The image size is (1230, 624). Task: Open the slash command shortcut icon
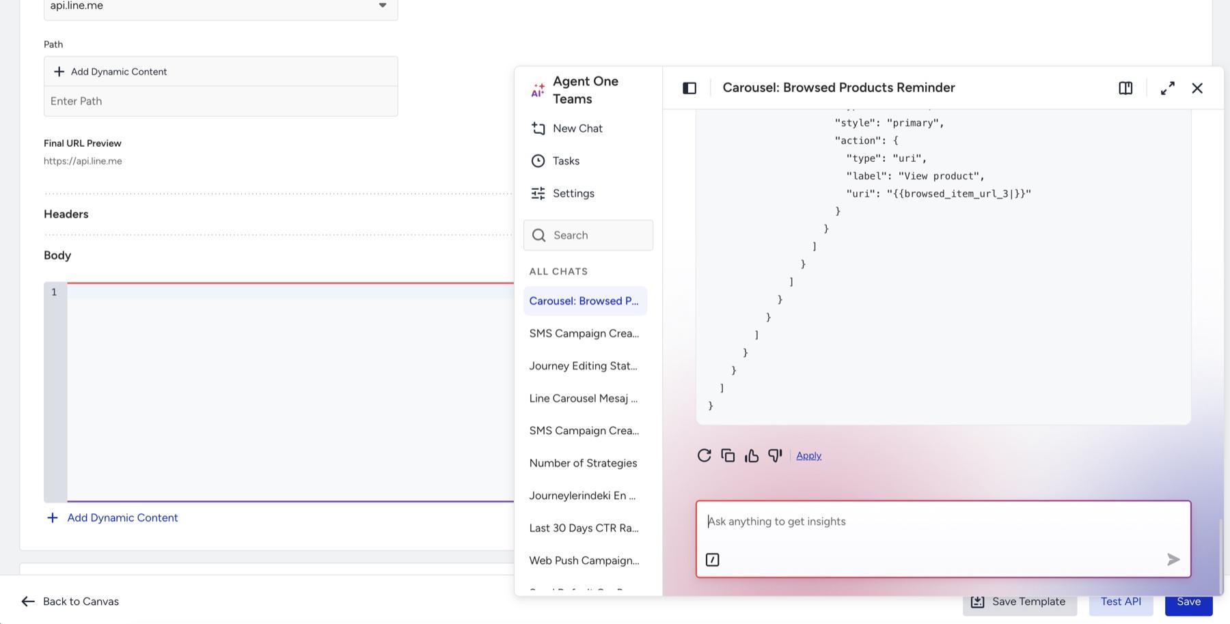(x=712, y=560)
